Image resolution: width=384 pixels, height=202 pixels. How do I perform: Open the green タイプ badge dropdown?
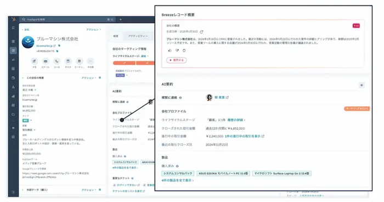[x=27, y=120]
